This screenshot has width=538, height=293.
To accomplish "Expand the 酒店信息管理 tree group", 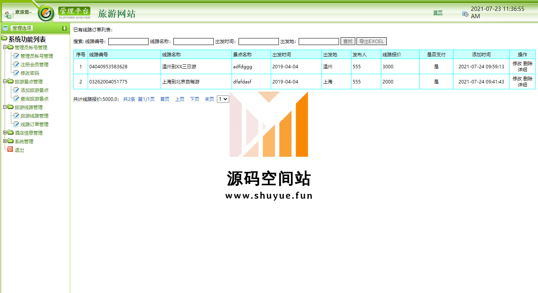I will click(x=5, y=133).
